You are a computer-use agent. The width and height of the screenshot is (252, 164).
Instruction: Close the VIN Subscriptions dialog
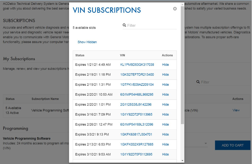point(175,9)
